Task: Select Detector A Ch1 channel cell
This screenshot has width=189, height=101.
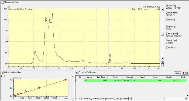Action: pyautogui.click(x=129, y=81)
